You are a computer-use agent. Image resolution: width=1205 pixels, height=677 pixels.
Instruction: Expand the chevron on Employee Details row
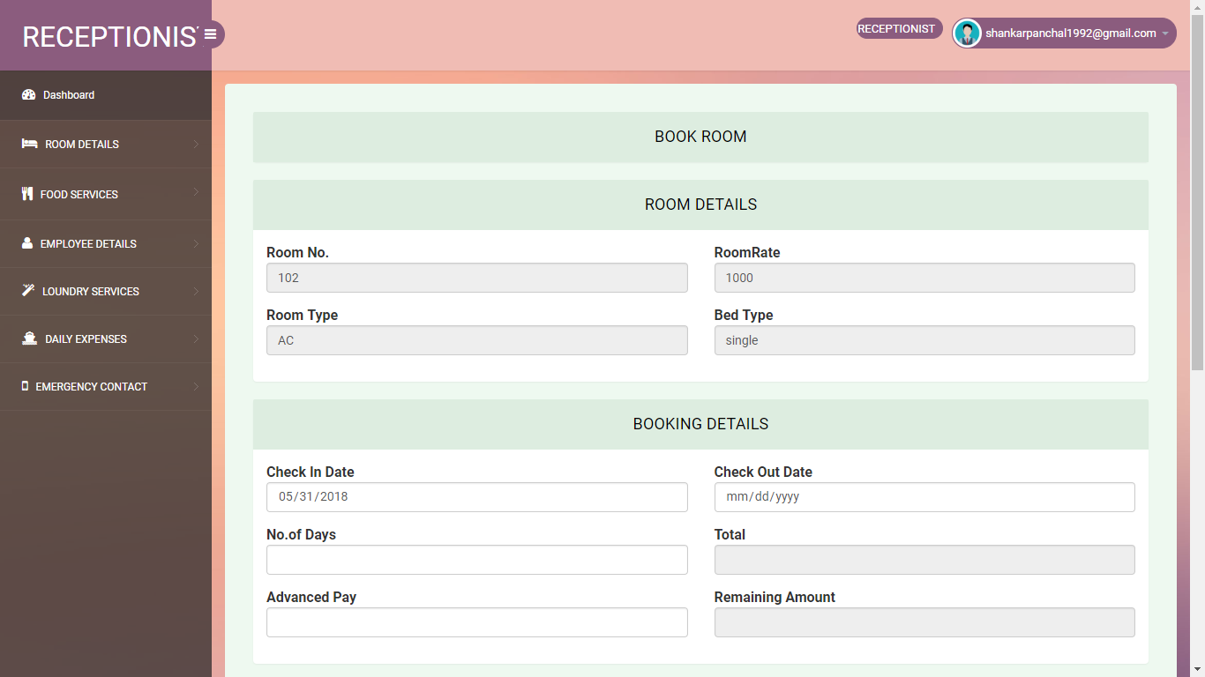196,243
